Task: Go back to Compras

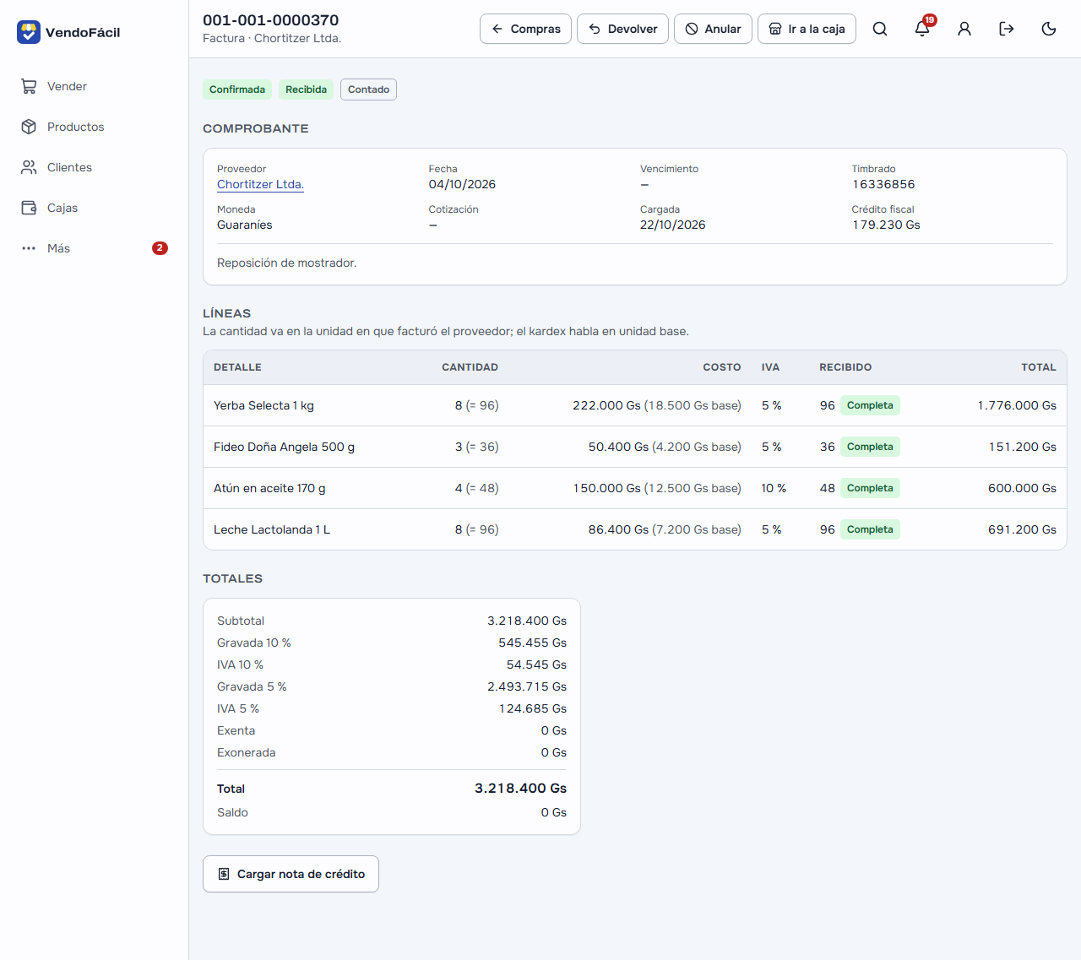Action: click(x=525, y=29)
